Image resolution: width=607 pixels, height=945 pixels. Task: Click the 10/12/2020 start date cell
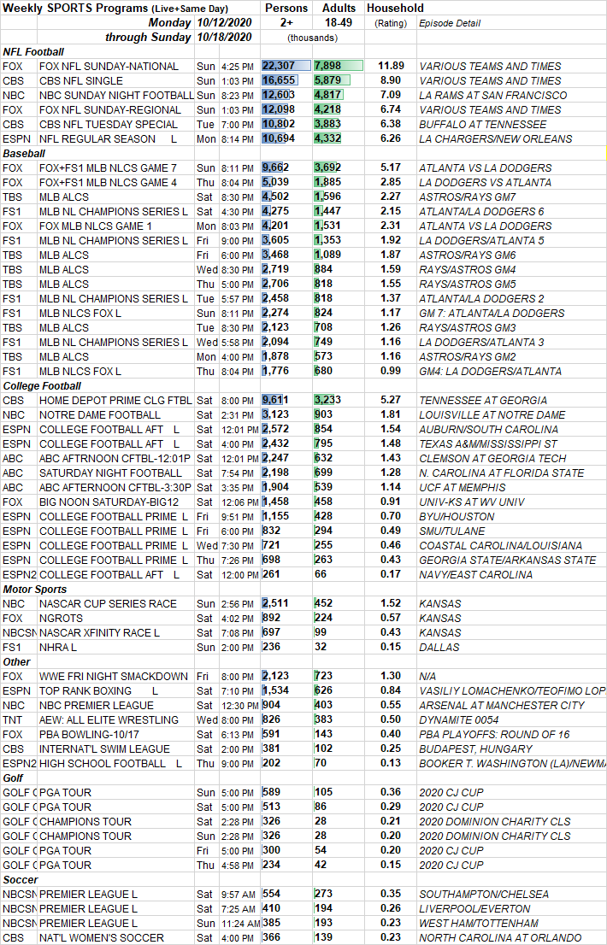225,23
